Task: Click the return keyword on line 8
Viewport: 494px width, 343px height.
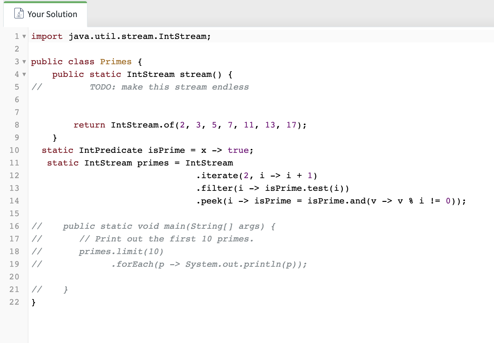Action: point(90,125)
